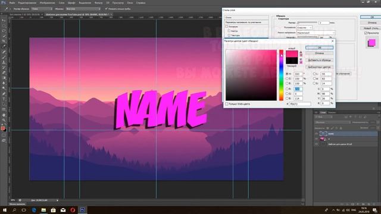The height and width of the screenshot is (214, 381).
Task: Switch to the Шаблон для шапки YouTube document tab
Action: [x=77, y=14]
